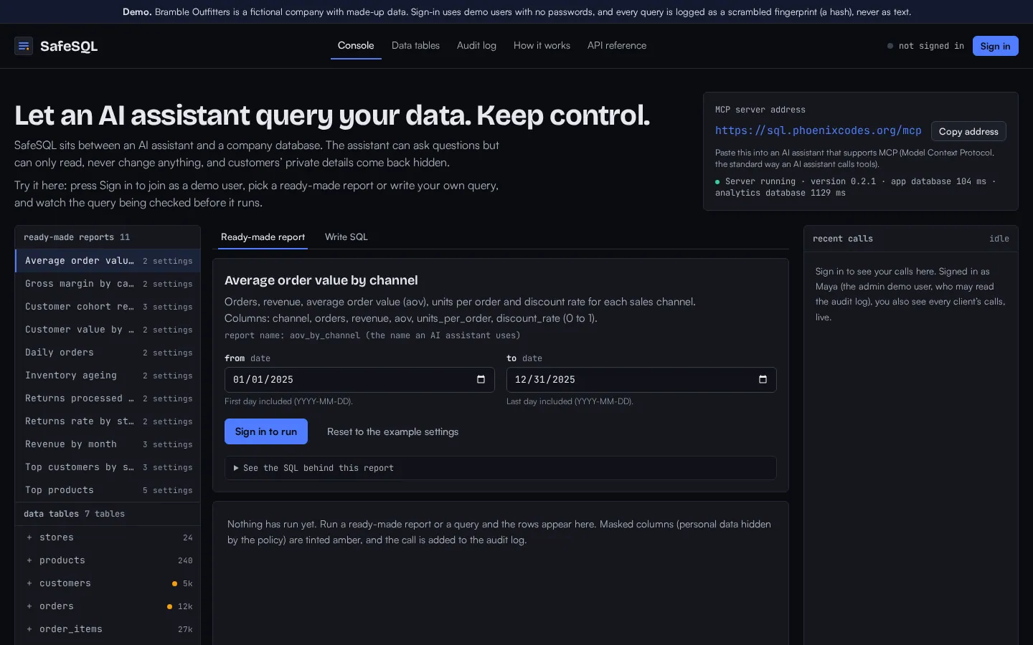Screen dimensions: 1033x645
Task: Click the 'recent calls' panel heading
Action: point(843,239)
